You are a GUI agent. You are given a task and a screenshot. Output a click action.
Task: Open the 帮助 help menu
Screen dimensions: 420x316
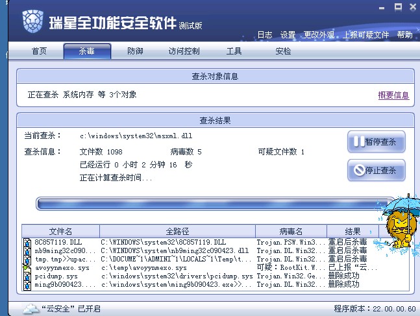point(404,35)
